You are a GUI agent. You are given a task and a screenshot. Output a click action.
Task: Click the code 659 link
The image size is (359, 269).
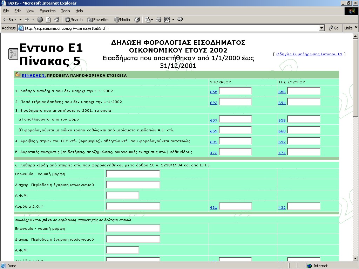tap(214, 131)
